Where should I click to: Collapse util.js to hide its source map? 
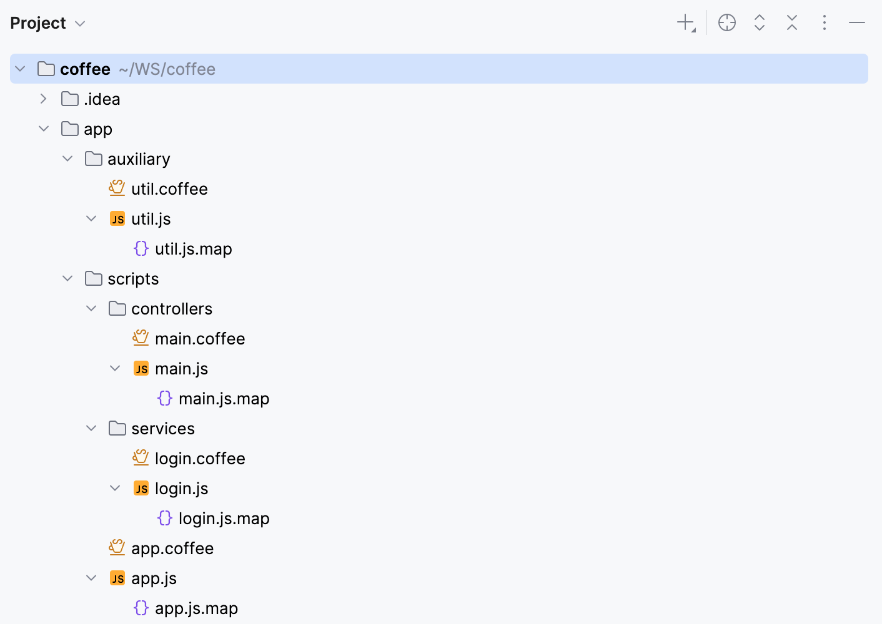pos(91,218)
